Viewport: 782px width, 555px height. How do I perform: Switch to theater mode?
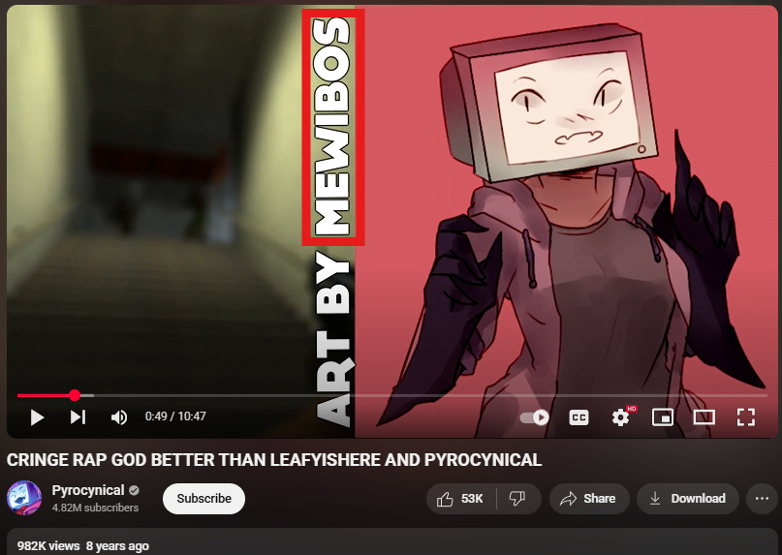[x=704, y=417]
